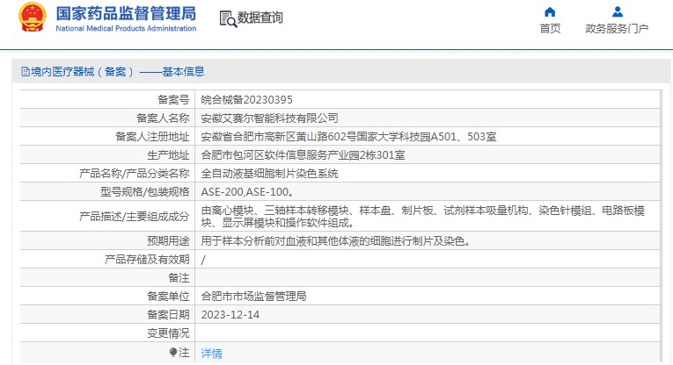Open the 政务服务门户 portal link
The image size is (673, 365).
[x=617, y=29]
